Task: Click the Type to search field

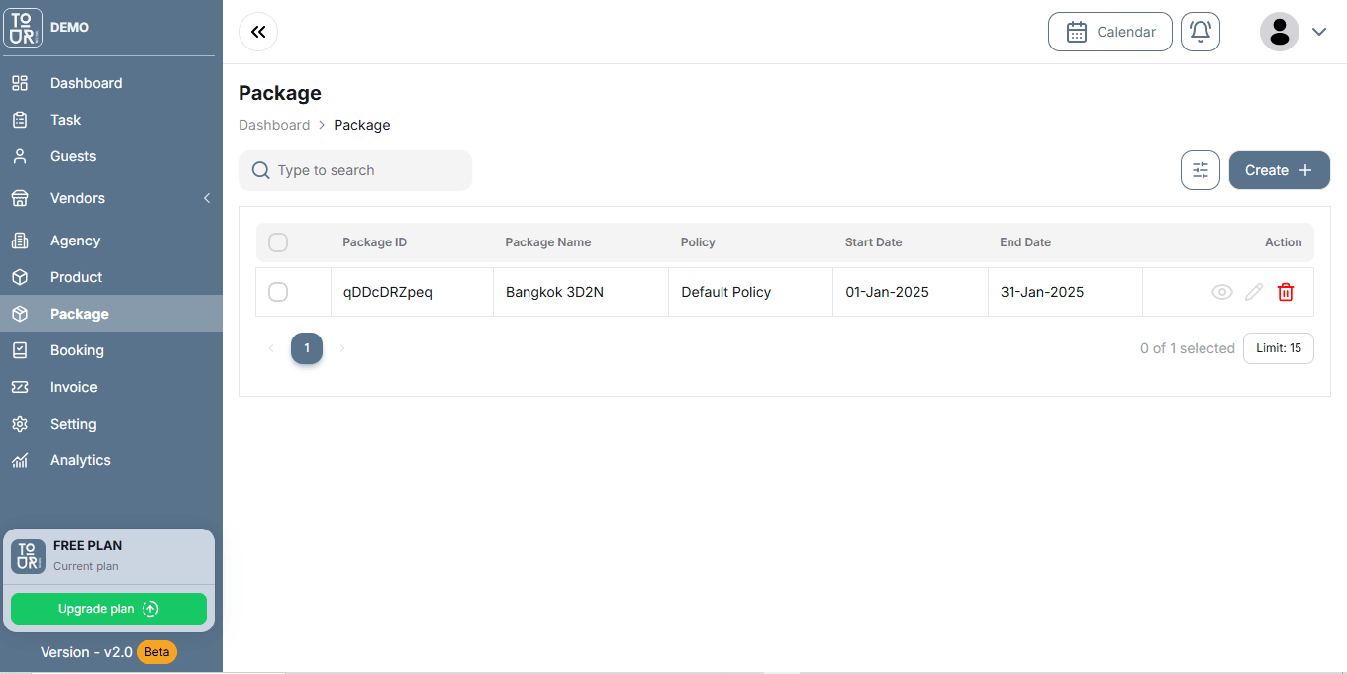Action: pyautogui.click(x=355, y=170)
